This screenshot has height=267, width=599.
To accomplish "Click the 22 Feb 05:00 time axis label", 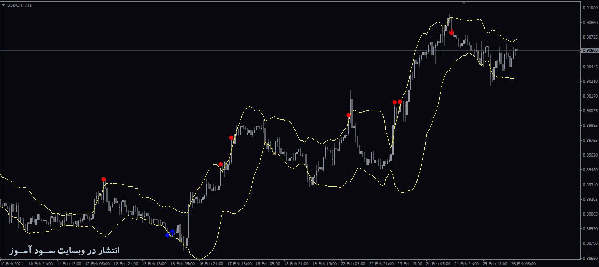I will (x=353, y=263).
